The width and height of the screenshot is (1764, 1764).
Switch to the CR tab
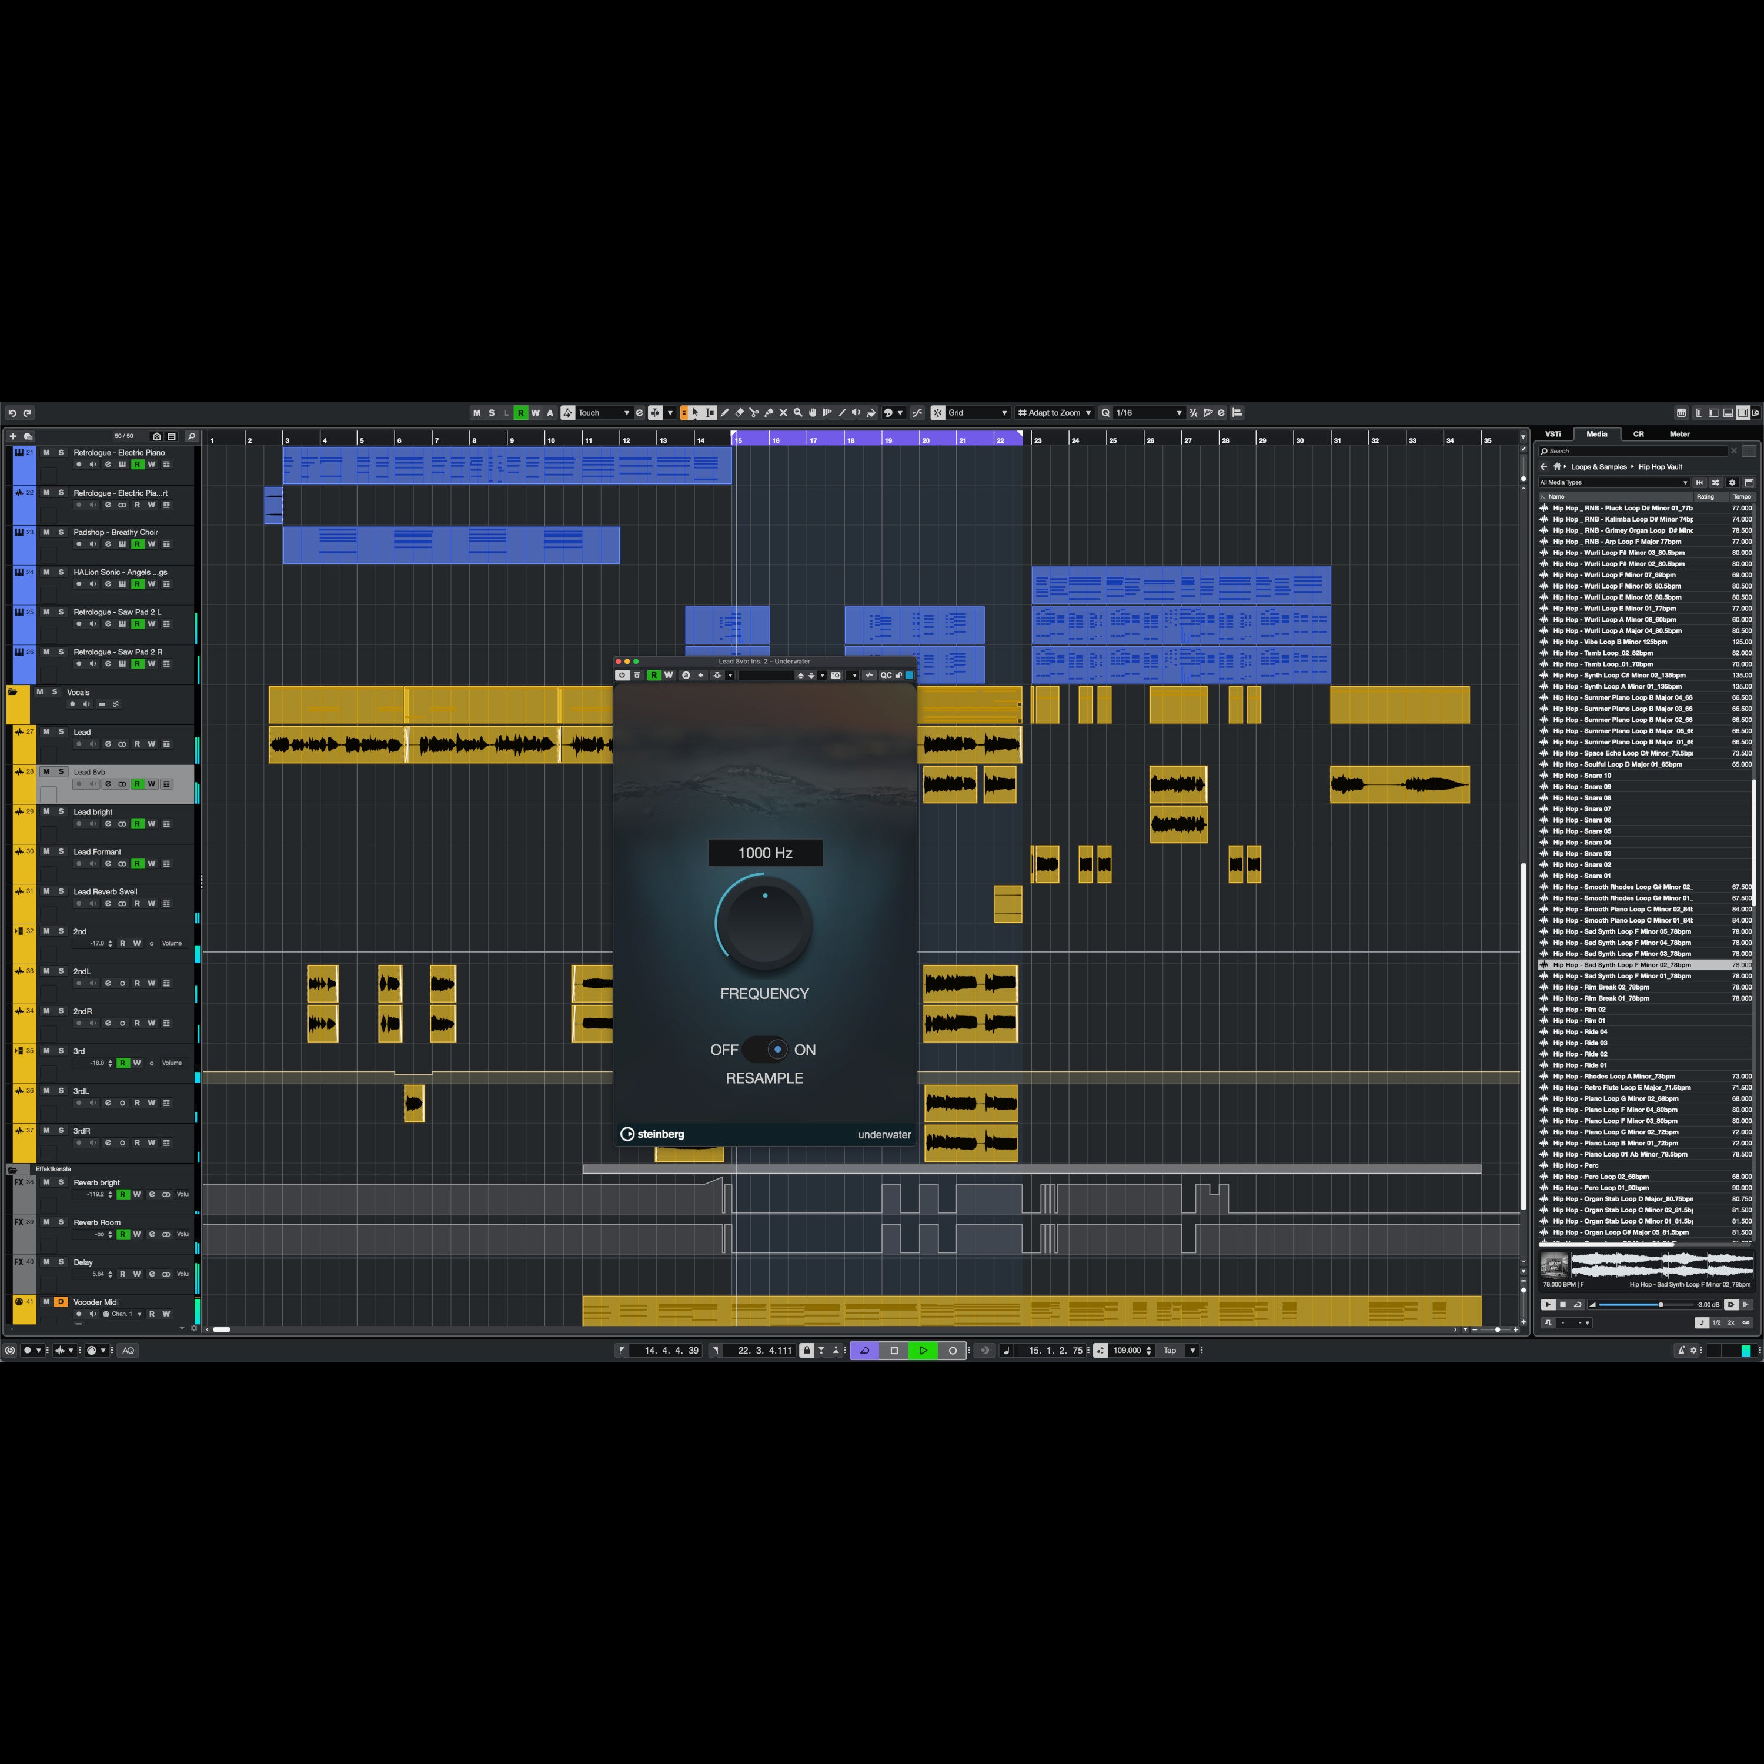[x=1639, y=435]
